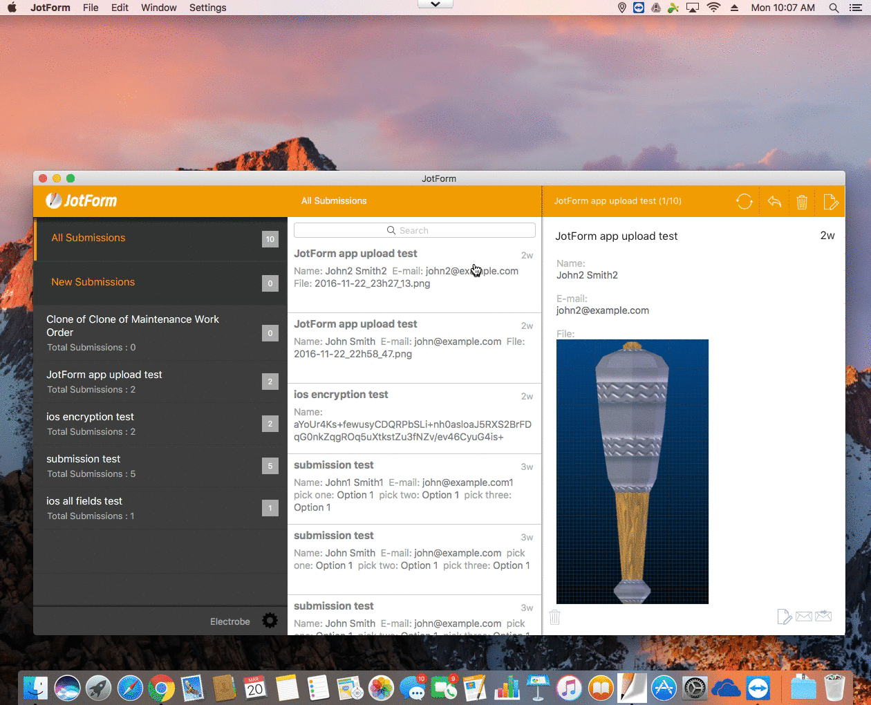Select New Submissions in the sidebar
Screen dimensions: 871x705
coord(93,282)
